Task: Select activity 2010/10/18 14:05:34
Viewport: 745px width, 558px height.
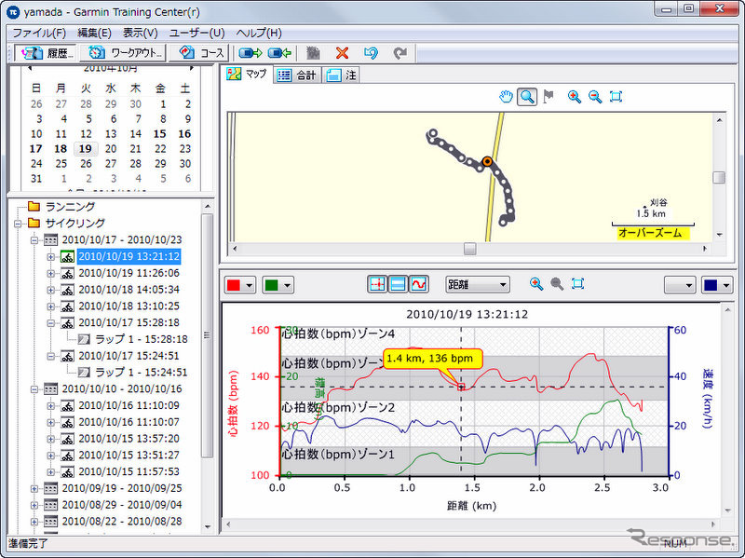Action: [x=129, y=290]
